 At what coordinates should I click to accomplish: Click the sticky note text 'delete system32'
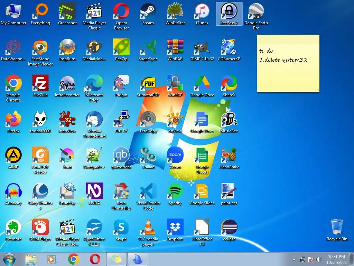[x=286, y=60]
